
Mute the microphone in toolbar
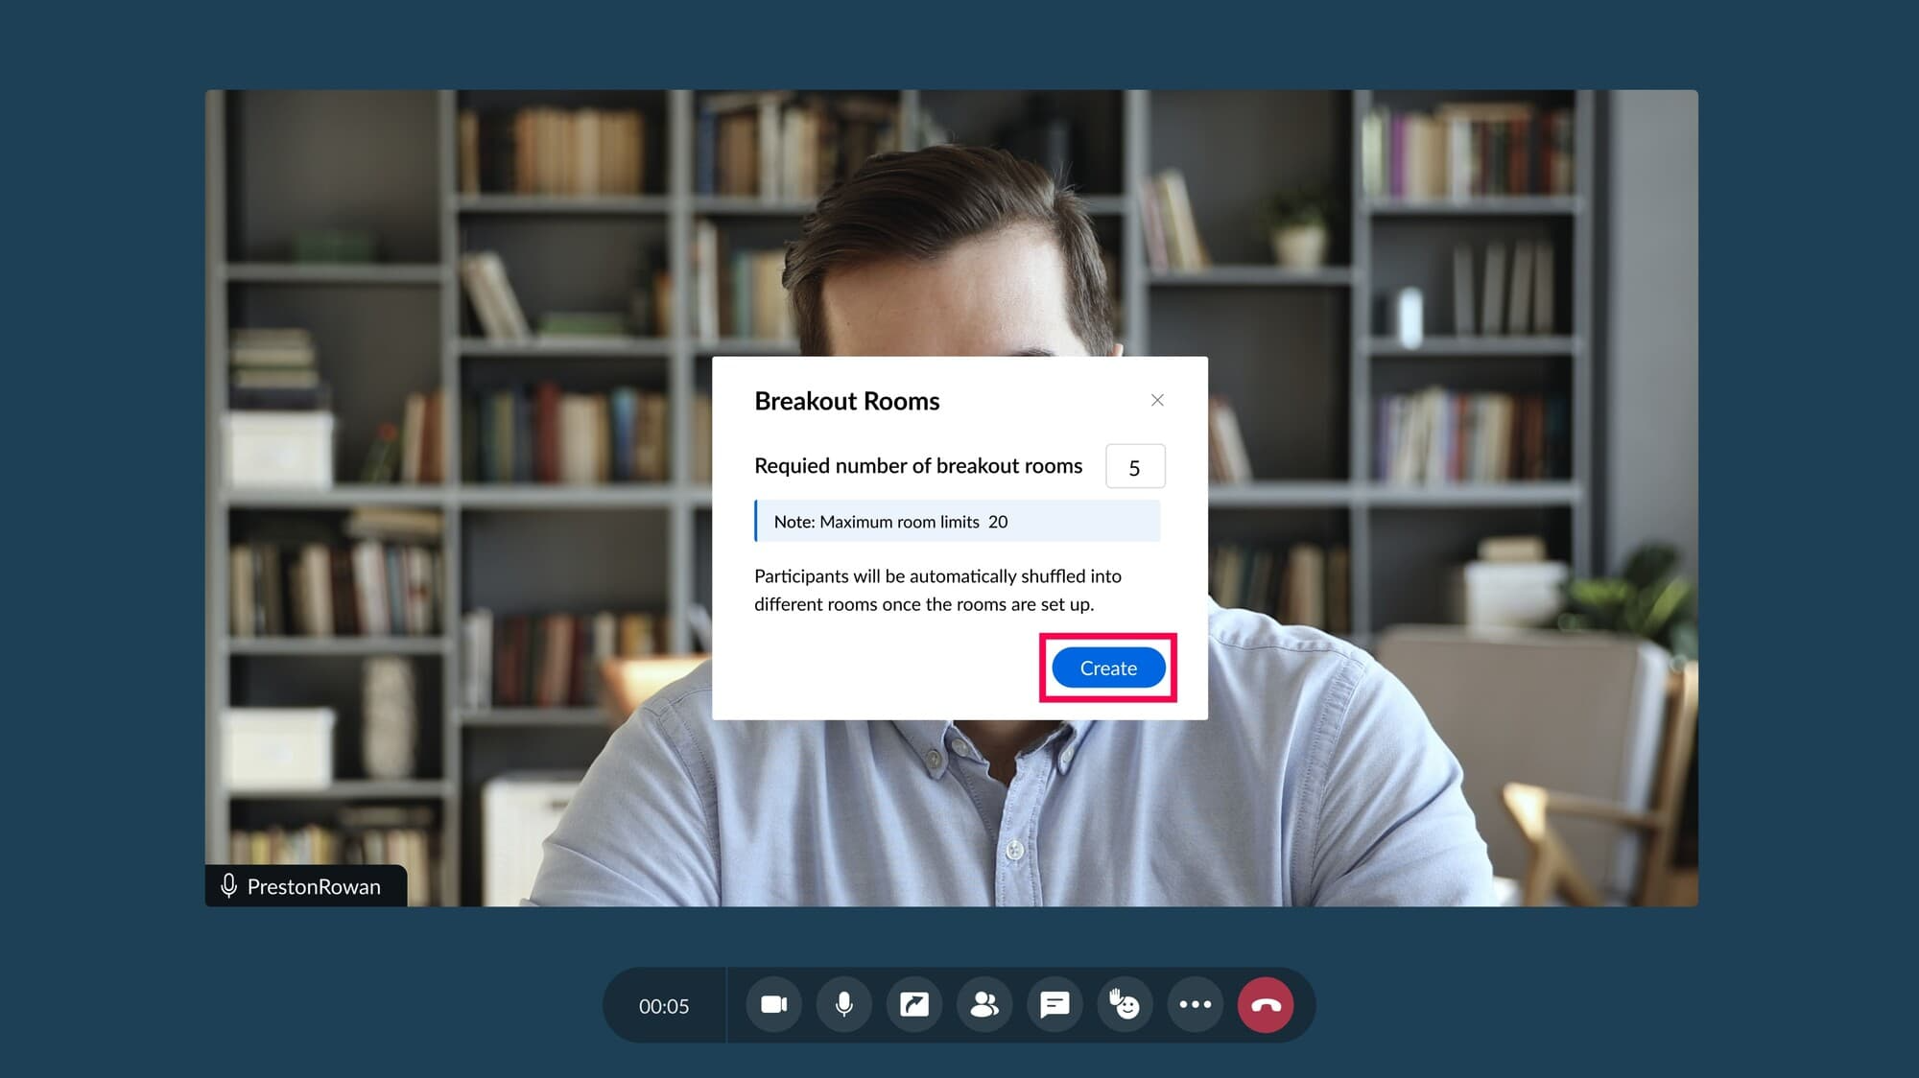point(843,1004)
